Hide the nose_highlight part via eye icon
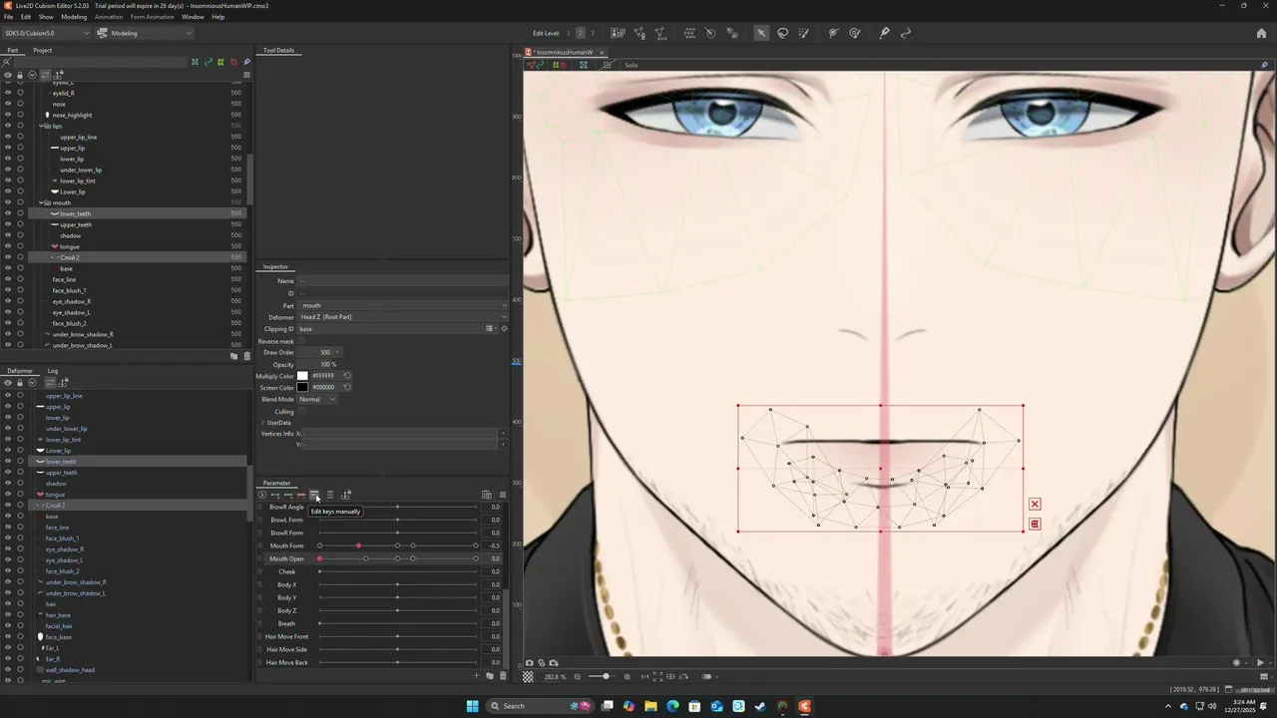This screenshot has width=1277, height=718. tap(7, 115)
